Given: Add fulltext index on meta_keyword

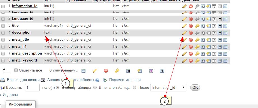Looking at the screenshot, I should [x=220, y=61].
